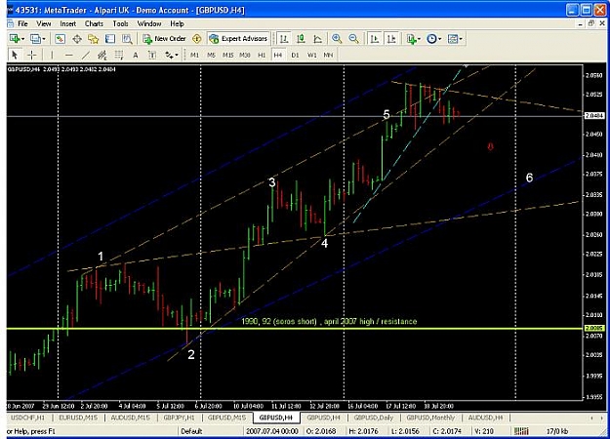Click the New Order button
The image size is (610, 439).
point(165,38)
